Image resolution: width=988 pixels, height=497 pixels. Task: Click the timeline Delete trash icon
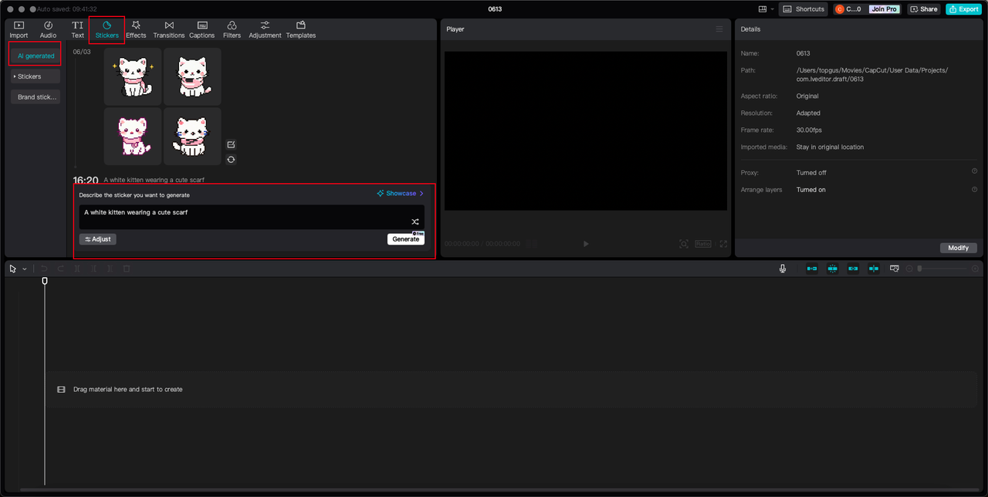click(127, 269)
